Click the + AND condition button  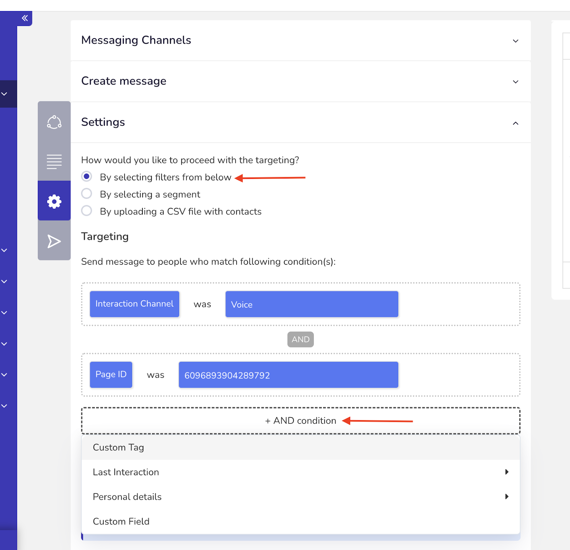pos(300,421)
